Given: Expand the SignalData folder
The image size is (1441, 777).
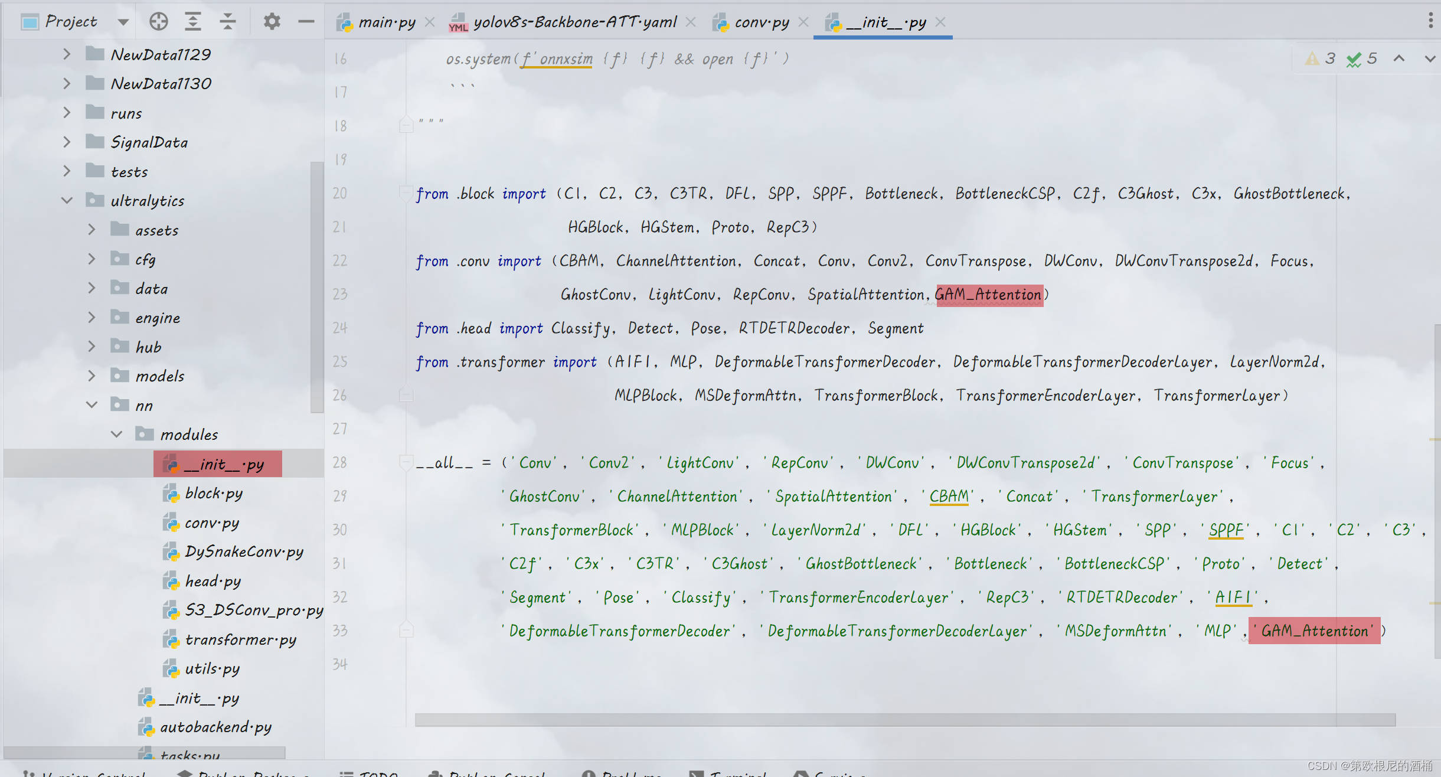Looking at the screenshot, I should pos(67,142).
